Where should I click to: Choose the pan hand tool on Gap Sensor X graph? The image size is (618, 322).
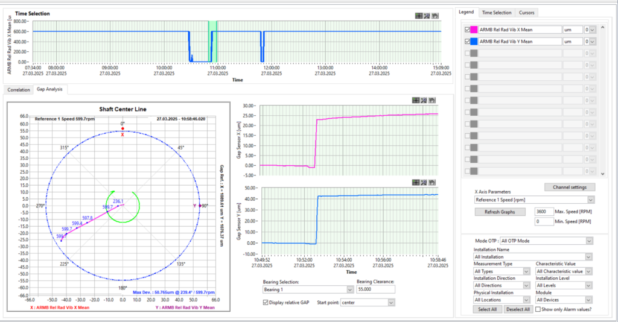pyautogui.click(x=432, y=100)
